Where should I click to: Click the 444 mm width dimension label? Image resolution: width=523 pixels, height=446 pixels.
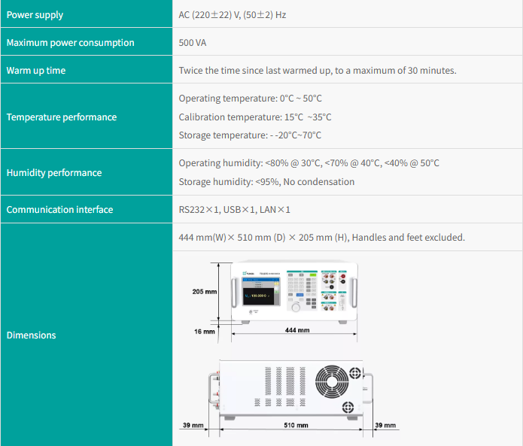click(296, 330)
